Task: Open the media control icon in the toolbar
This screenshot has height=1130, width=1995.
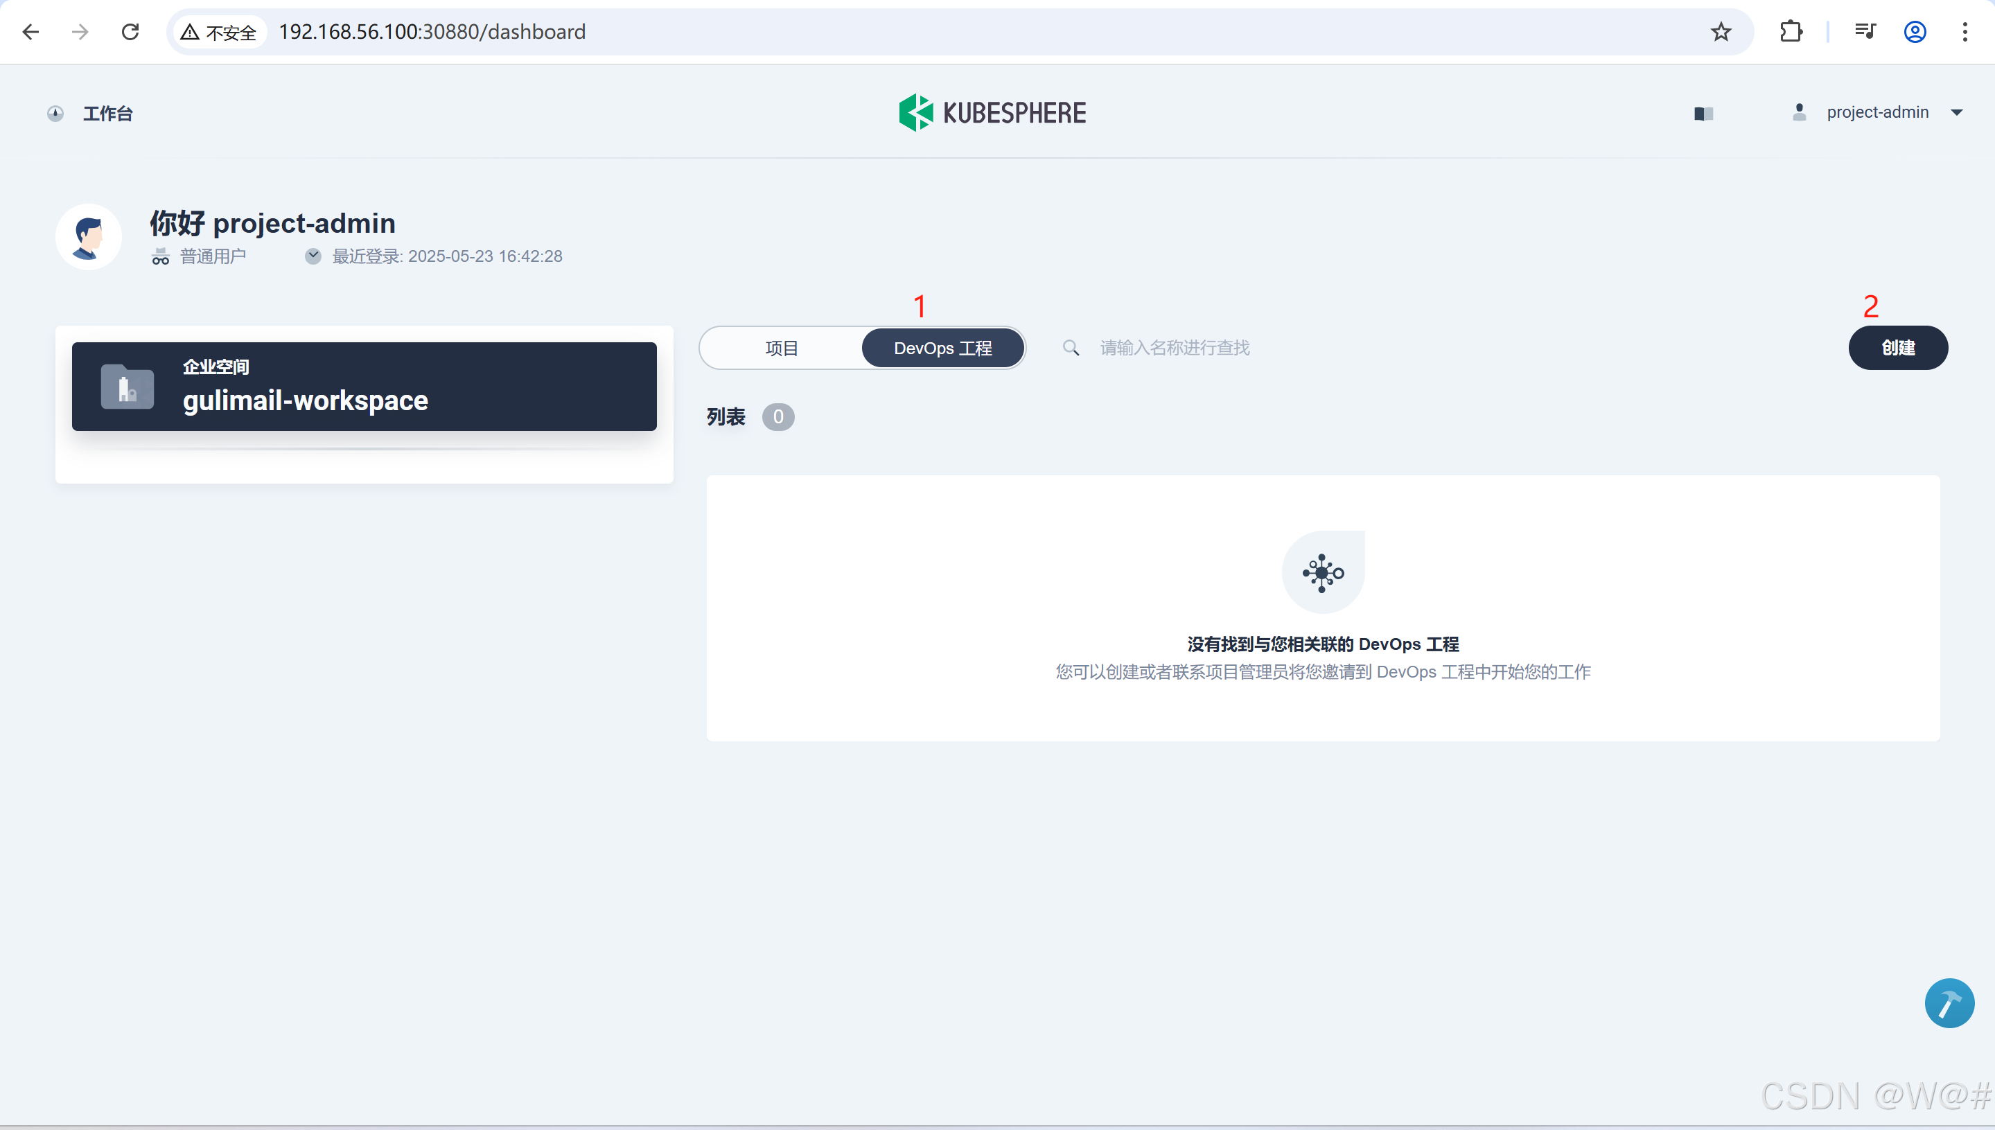Action: [x=1865, y=32]
